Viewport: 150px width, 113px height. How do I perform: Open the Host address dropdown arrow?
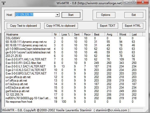pyautogui.click(x=57, y=15)
